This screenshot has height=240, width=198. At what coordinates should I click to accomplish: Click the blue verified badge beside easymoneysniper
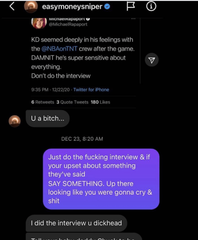(x=107, y=7)
